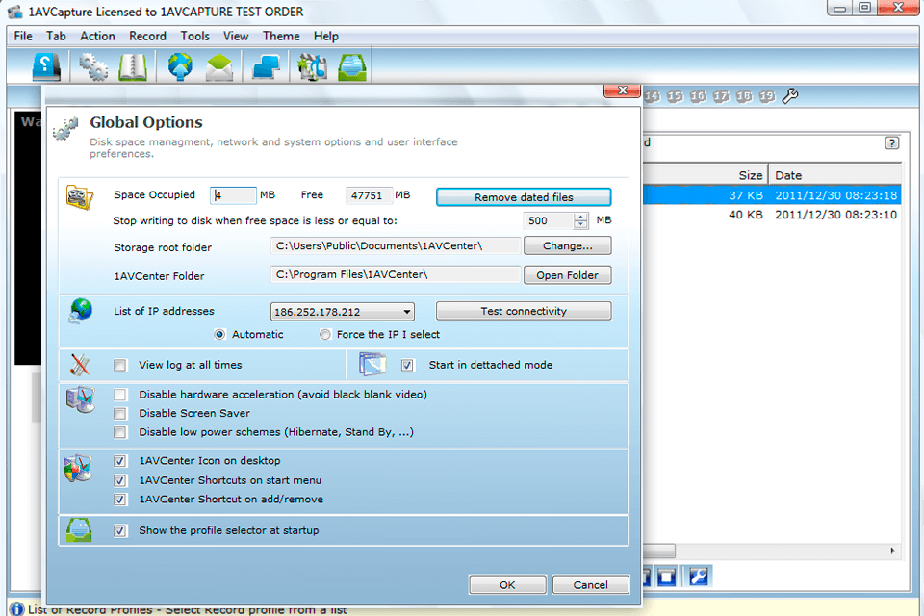This screenshot has width=924, height=616.
Task: Click the globe upload toolbar icon
Action: pyautogui.click(x=180, y=66)
